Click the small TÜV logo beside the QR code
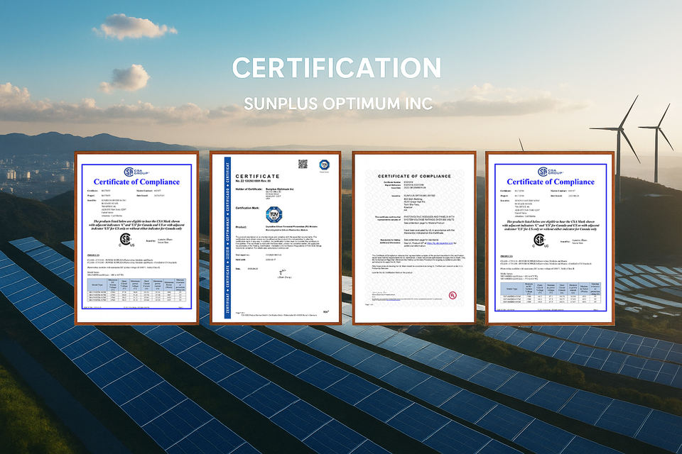The image size is (682, 454). tap(324, 164)
